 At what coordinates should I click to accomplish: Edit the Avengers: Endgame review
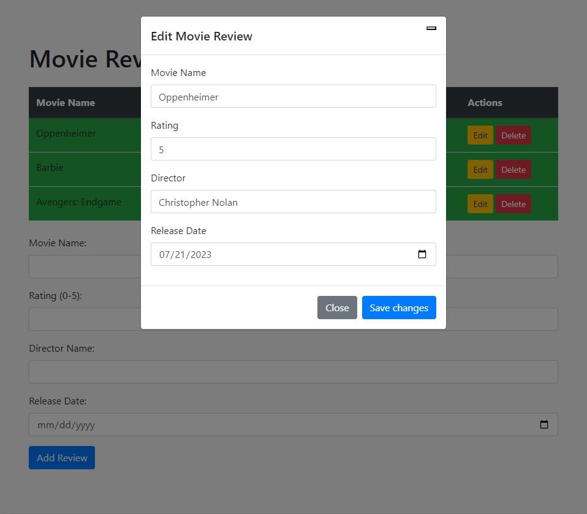pos(480,203)
